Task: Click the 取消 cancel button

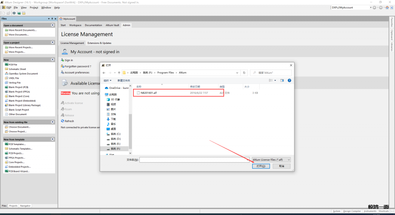Action: click(282, 166)
